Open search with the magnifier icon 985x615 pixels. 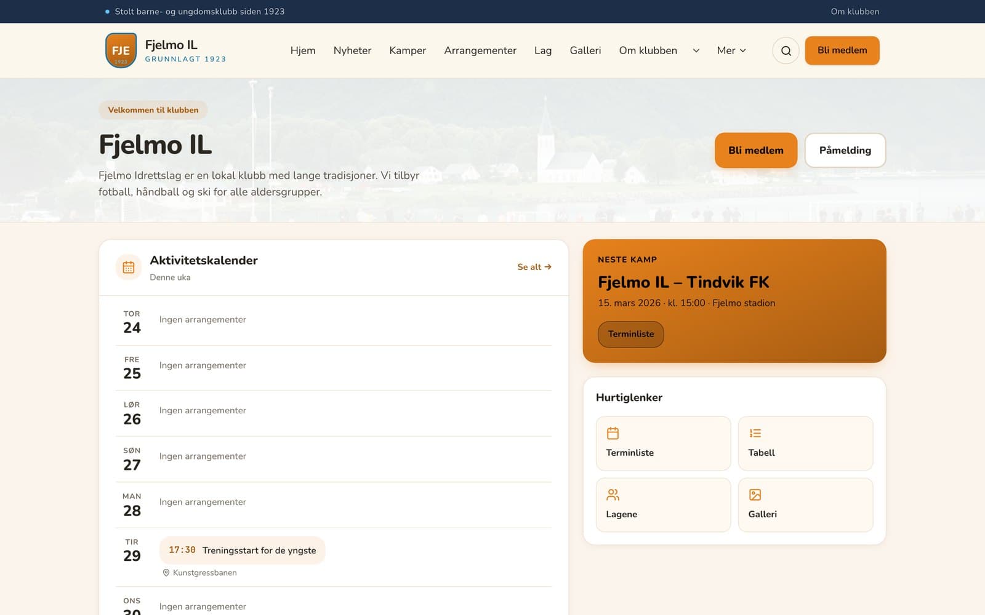(786, 50)
